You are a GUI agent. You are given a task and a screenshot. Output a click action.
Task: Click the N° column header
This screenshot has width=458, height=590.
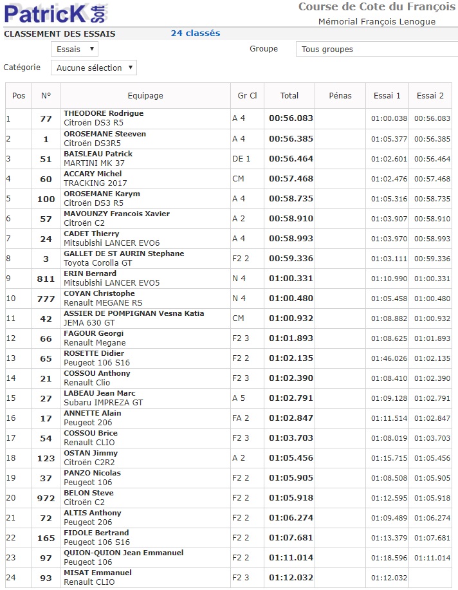pos(46,95)
